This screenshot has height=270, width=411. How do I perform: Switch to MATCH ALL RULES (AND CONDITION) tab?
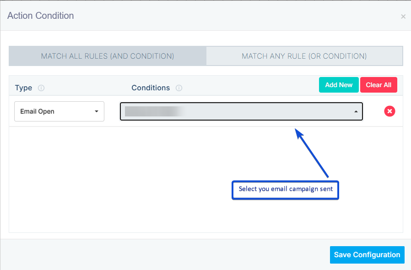click(x=108, y=56)
